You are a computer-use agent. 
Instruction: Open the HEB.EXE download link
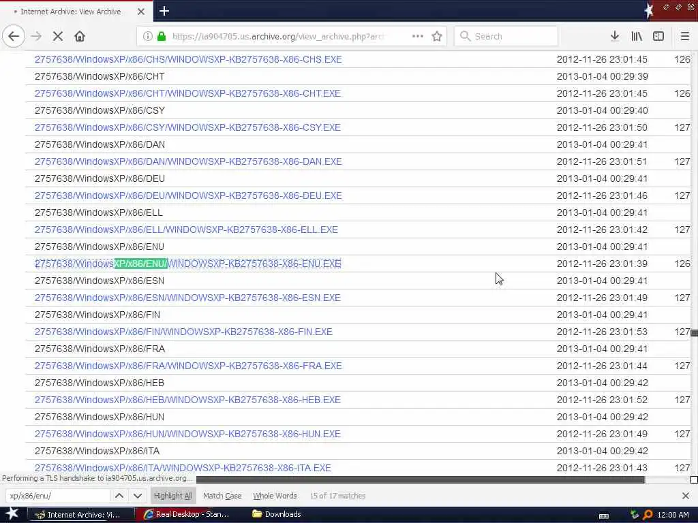pyautogui.click(x=187, y=400)
